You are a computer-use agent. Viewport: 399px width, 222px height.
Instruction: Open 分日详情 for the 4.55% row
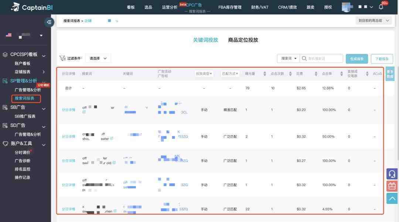[x=68, y=209]
